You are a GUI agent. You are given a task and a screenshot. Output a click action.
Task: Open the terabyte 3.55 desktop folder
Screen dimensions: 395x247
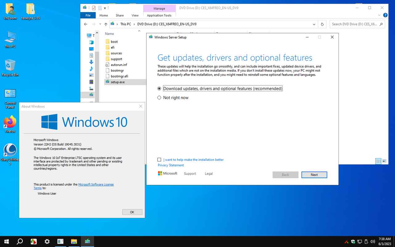point(31,12)
